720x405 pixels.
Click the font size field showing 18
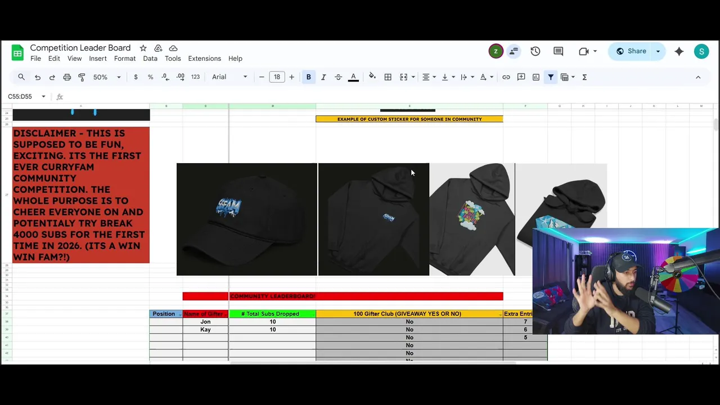click(x=277, y=77)
